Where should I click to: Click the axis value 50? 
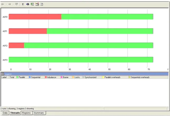[x=109, y=69]
